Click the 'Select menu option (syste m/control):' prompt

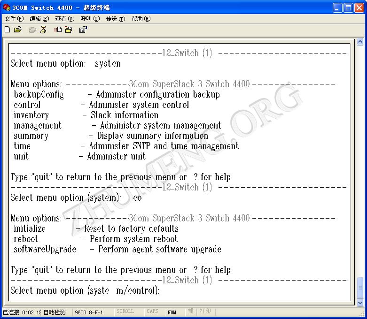click(x=85, y=290)
